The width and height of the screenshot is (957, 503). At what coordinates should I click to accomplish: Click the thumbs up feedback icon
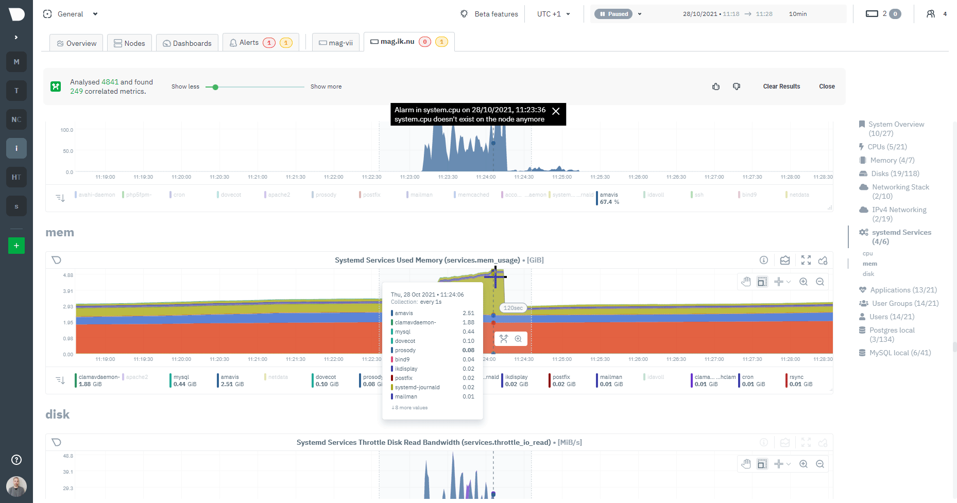click(x=716, y=86)
